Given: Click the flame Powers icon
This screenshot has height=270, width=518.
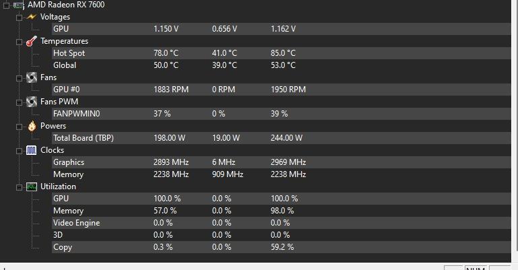Looking at the screenshot, I should tap(32, 126).
